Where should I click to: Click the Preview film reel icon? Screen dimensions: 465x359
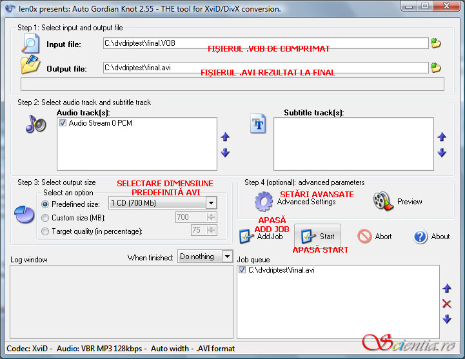(x=383, y=201)
